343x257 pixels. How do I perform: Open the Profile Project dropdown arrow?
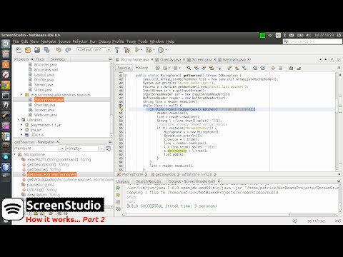coord(166,50)
